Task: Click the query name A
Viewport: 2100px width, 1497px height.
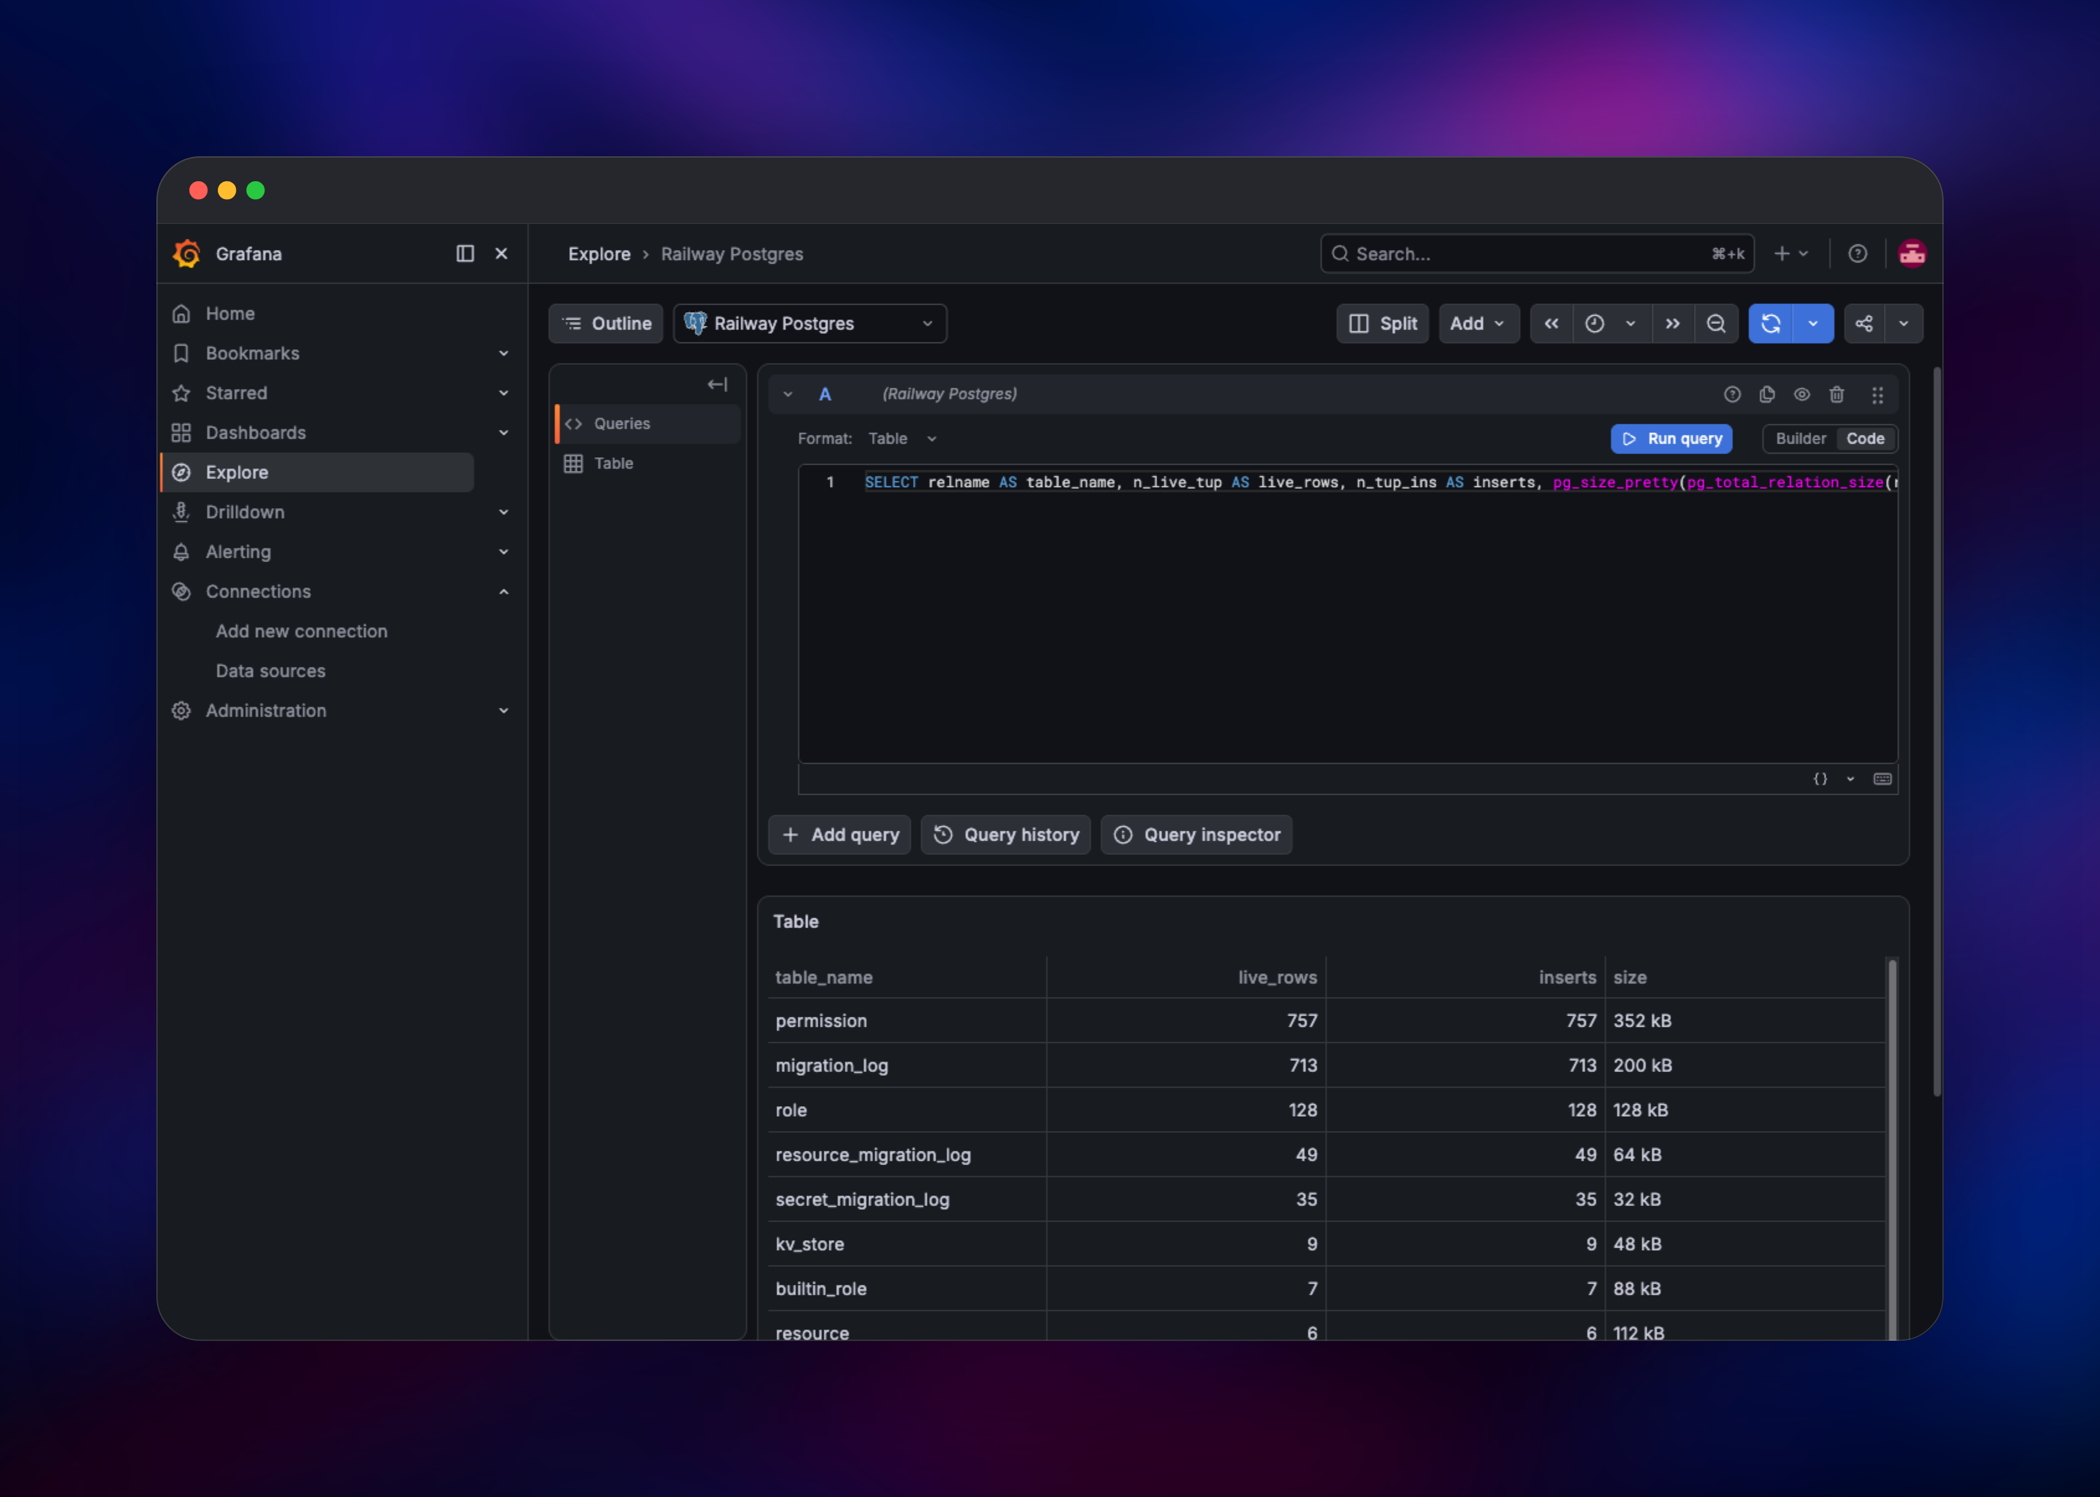Action: click(825, 393)
